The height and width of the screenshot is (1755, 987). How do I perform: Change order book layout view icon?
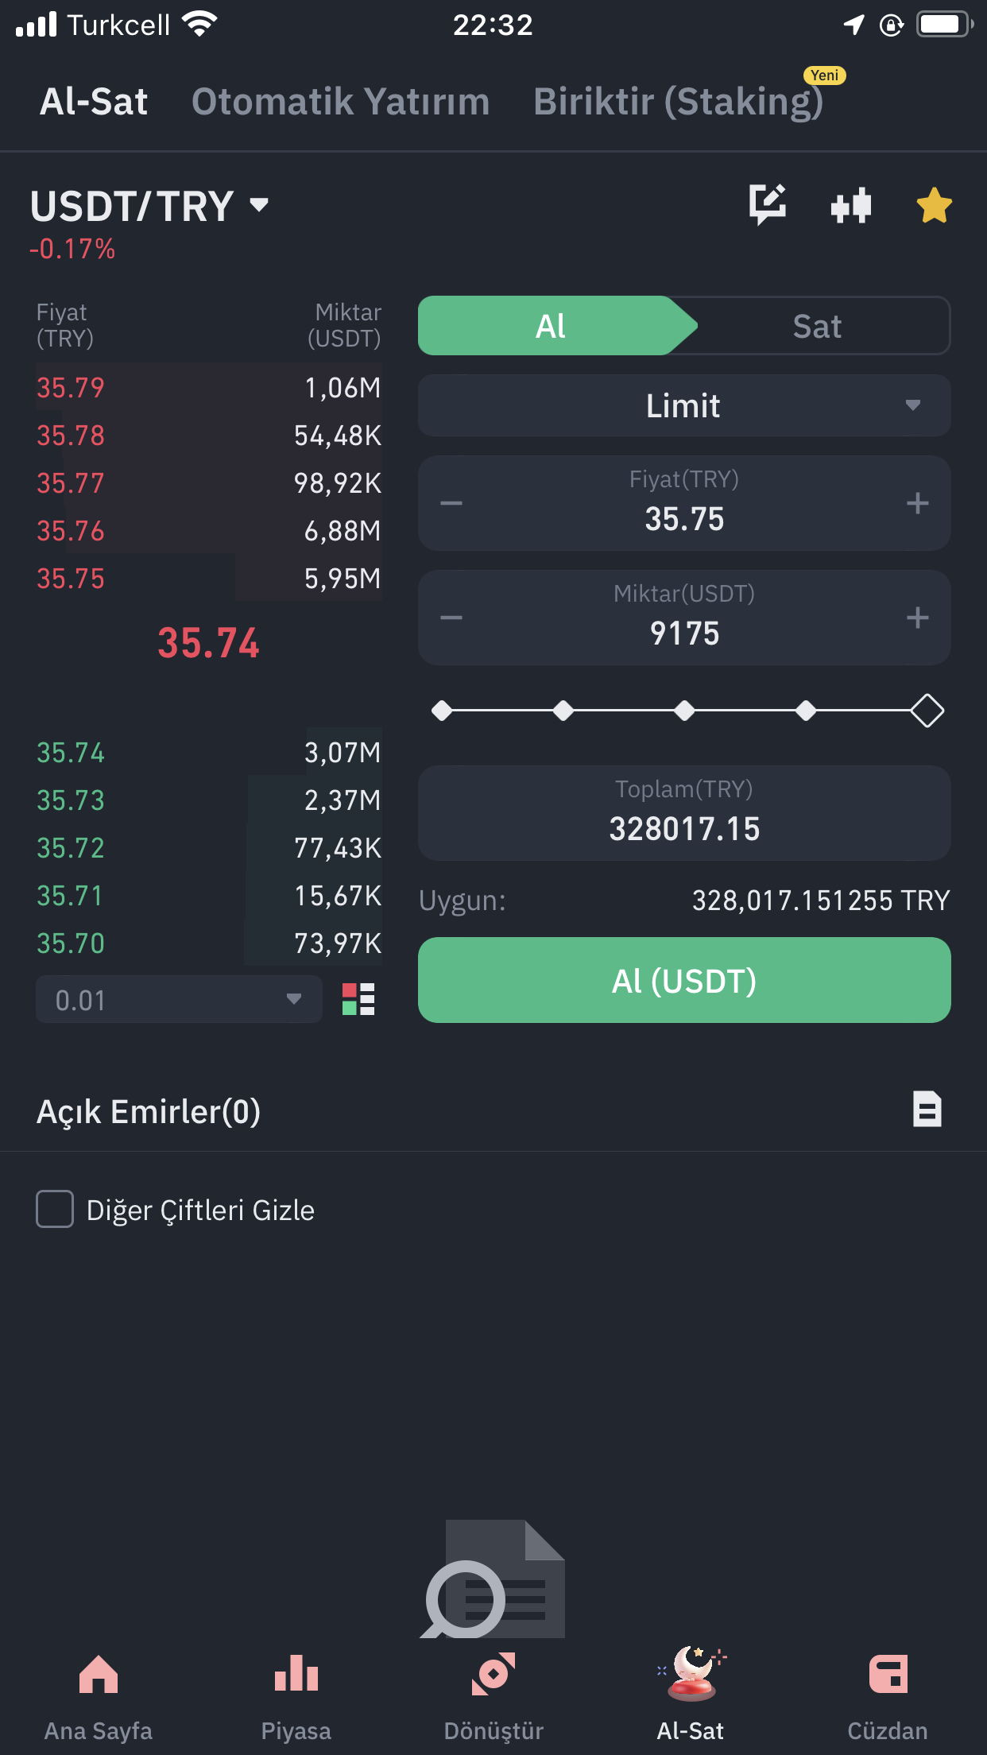(x=358, y=999)
